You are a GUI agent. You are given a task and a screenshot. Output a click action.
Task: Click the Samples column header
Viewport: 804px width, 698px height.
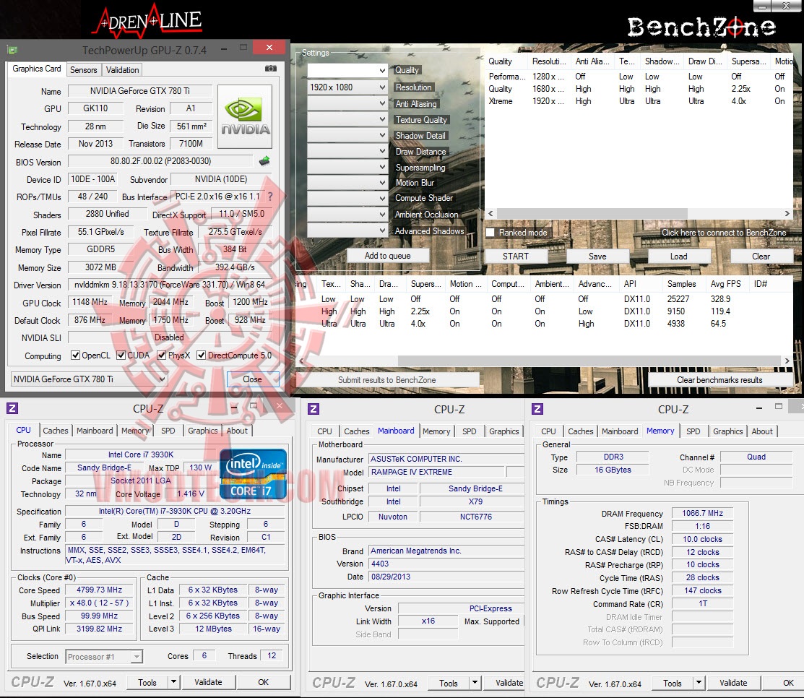coord(681,284)
